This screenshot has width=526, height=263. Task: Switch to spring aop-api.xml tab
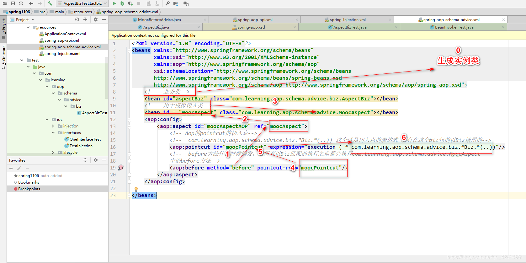pos(255,19)
